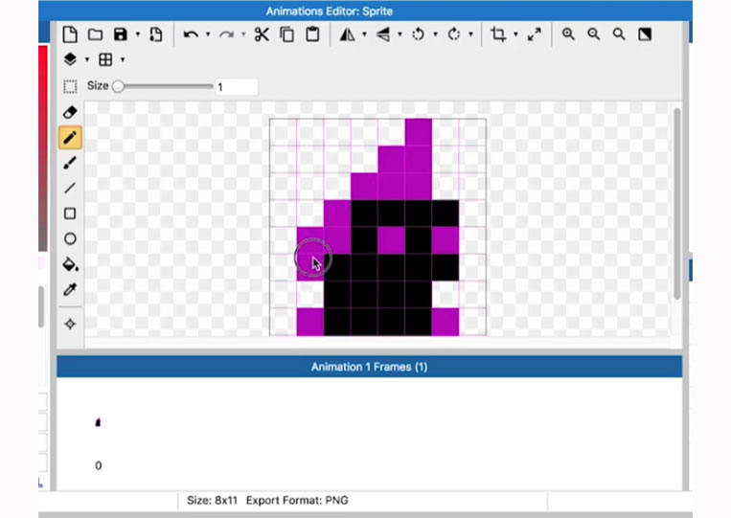Click the Size: 8x11 status text
731x518 pixels.
pos(212,501)
